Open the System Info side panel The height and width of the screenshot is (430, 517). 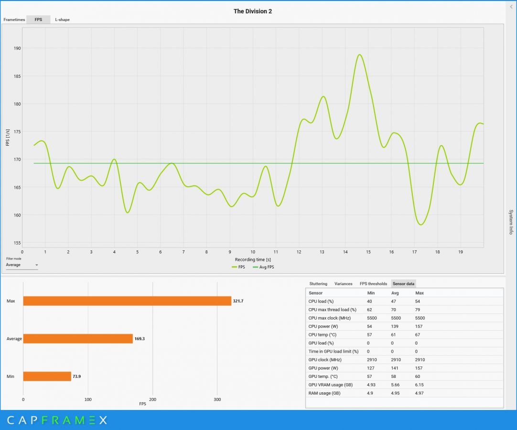(511, 222)
